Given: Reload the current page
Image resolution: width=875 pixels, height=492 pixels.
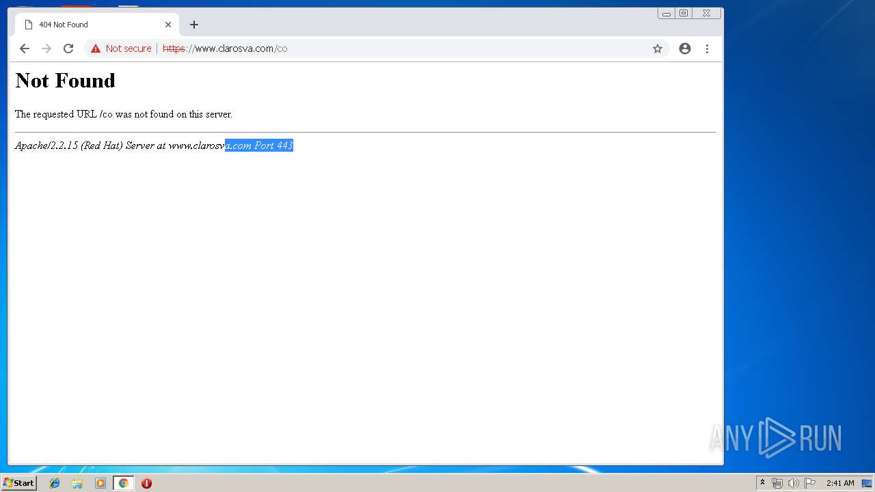Looking at the screenshot, I should point(68,49).
